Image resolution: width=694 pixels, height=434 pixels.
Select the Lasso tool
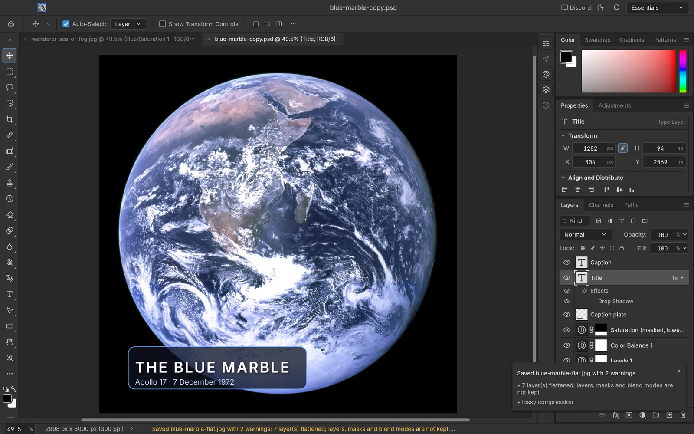click(10, 87)
